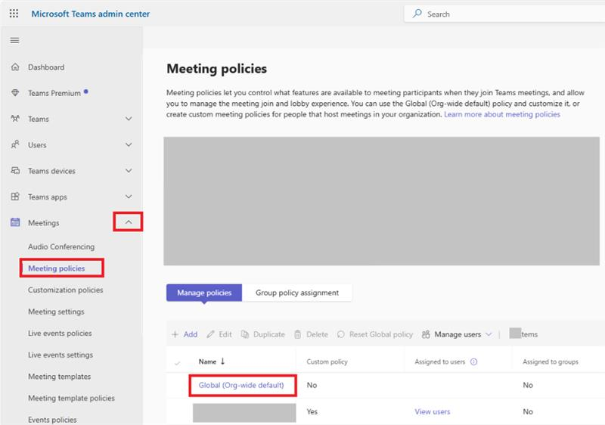The width and height of the screenshot is (605, 425).
Task: Open Live events settings in sidebar
Action: tap(60, 355)
